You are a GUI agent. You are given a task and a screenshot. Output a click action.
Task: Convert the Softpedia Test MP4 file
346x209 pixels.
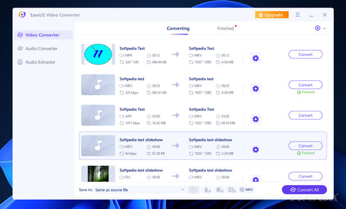[x=306, y=54]
